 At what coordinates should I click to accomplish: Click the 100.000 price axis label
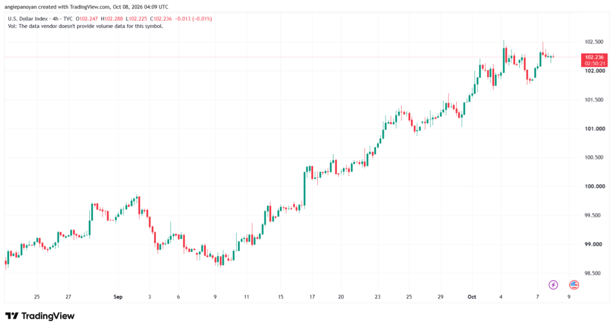point(594,187)
